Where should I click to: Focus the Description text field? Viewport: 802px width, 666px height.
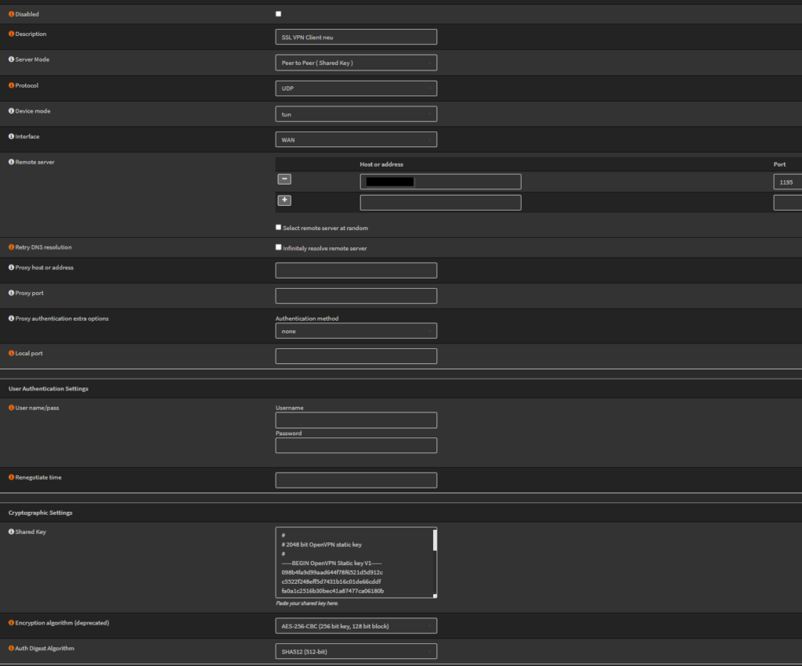(x=356, y=37)
